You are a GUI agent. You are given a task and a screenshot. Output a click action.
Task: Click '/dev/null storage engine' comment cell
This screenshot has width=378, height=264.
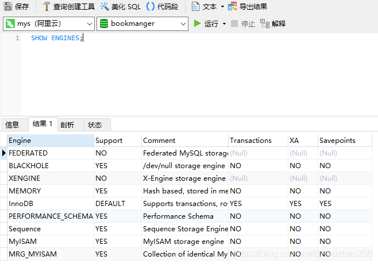click(x=185, y=166)
